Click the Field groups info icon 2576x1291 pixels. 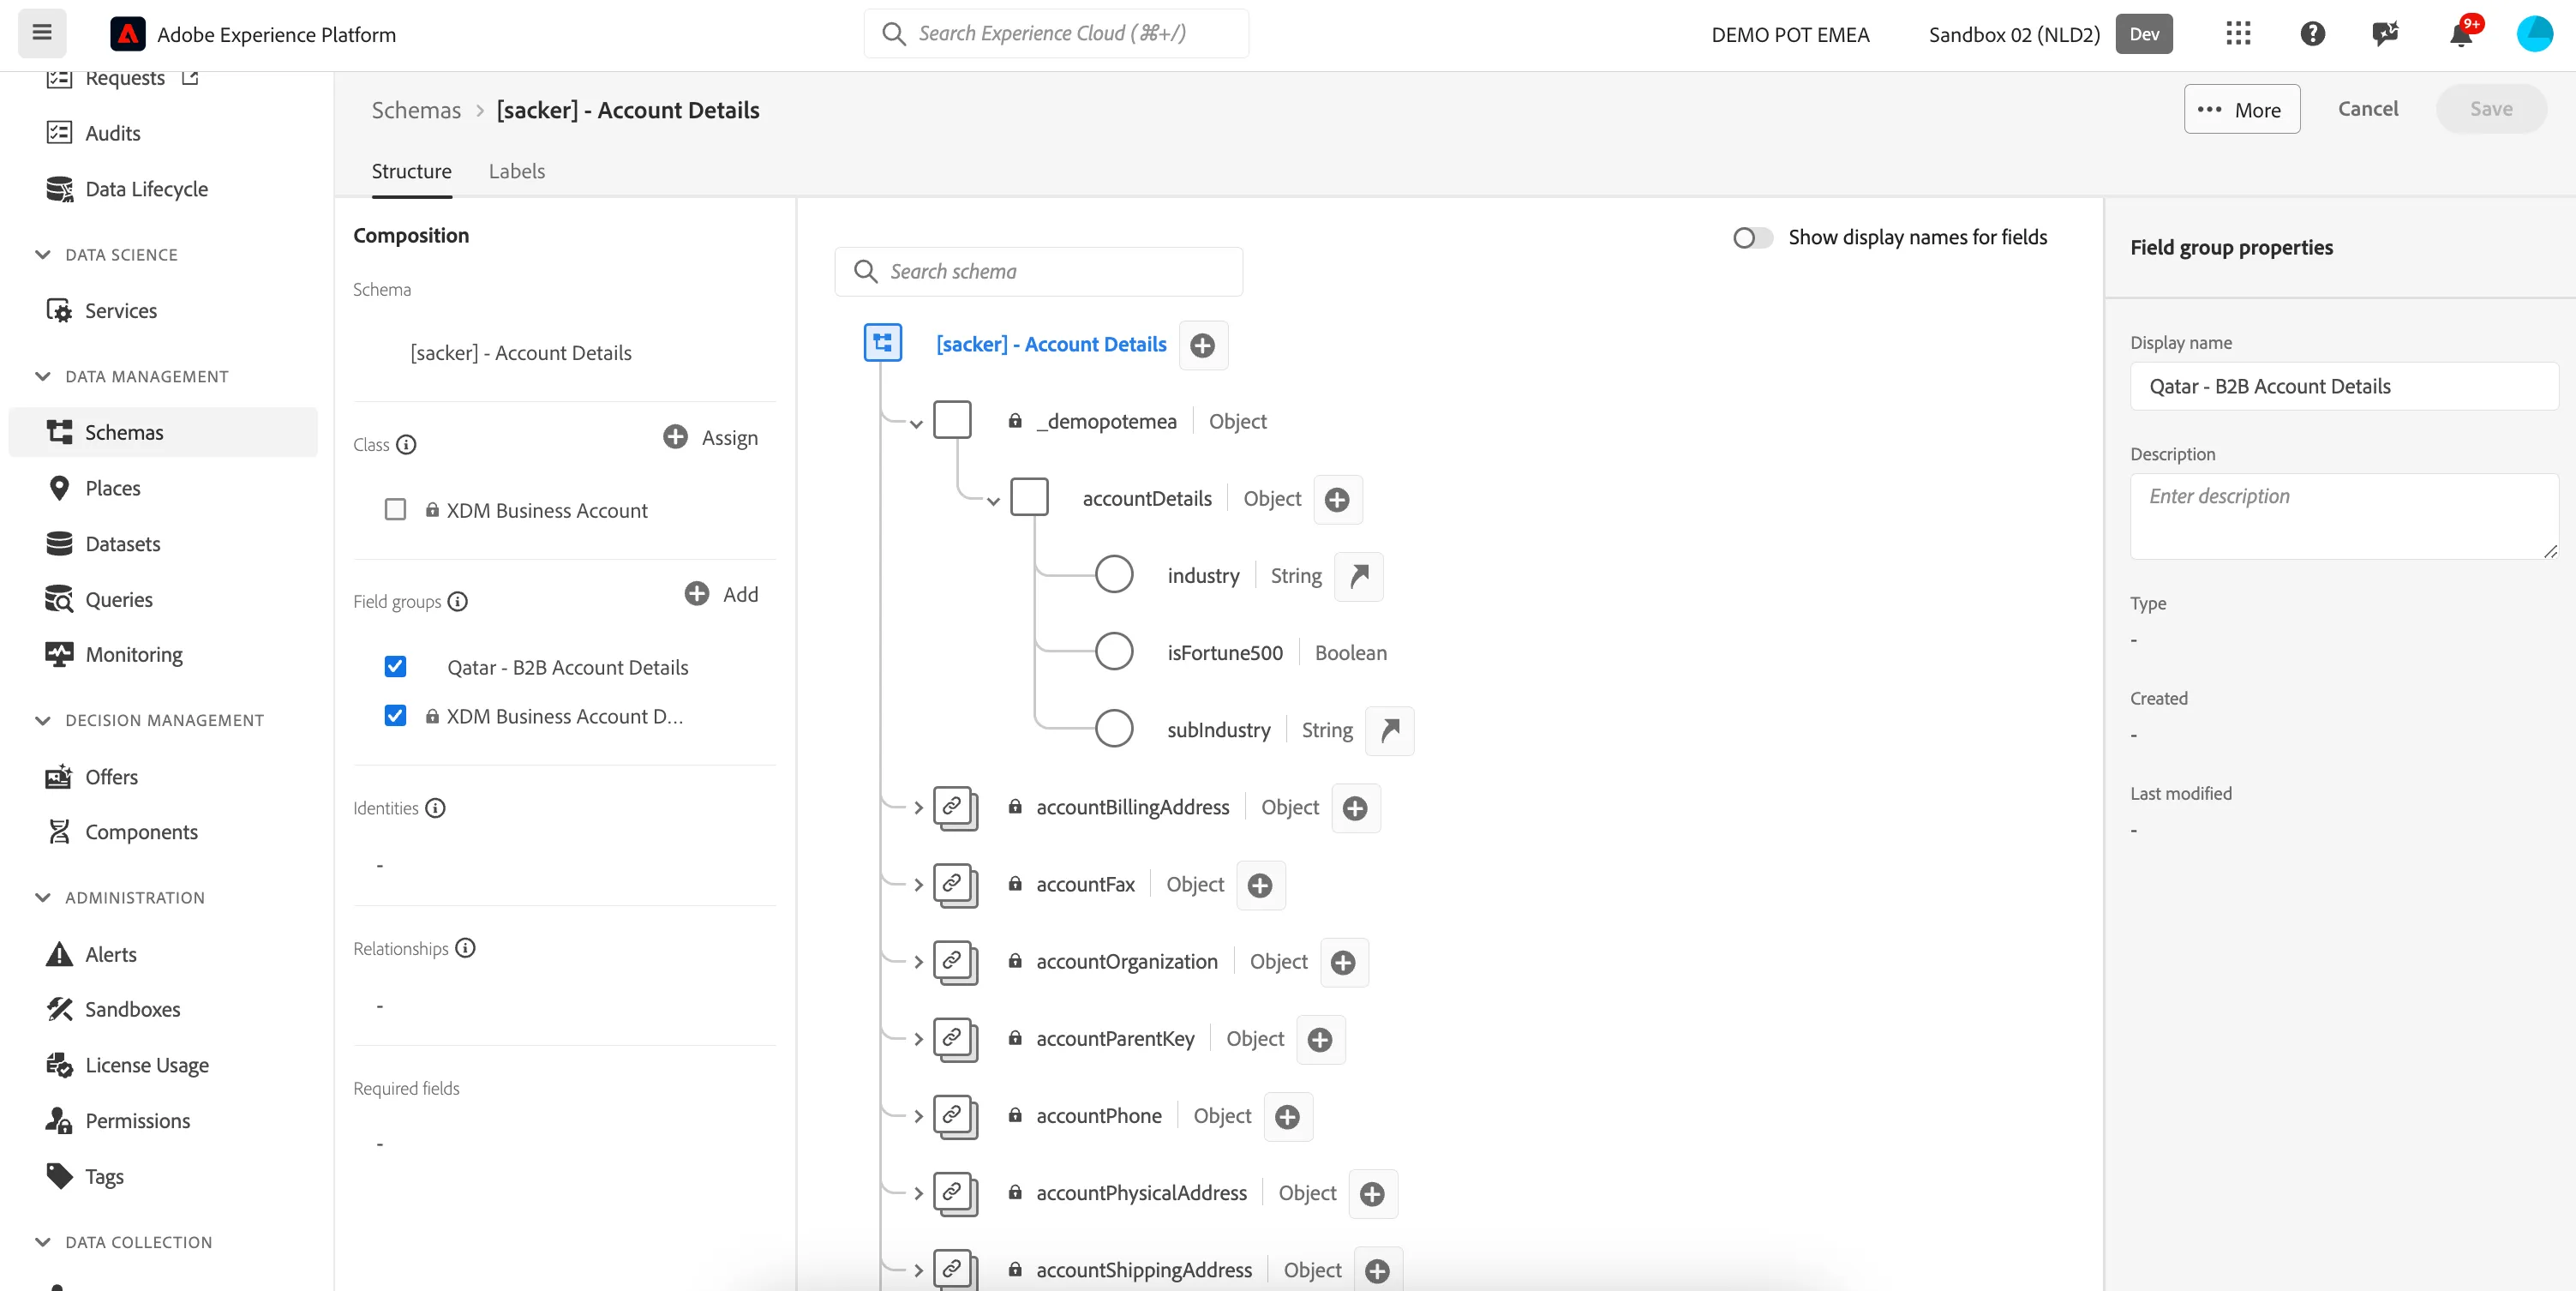[458, 601]
